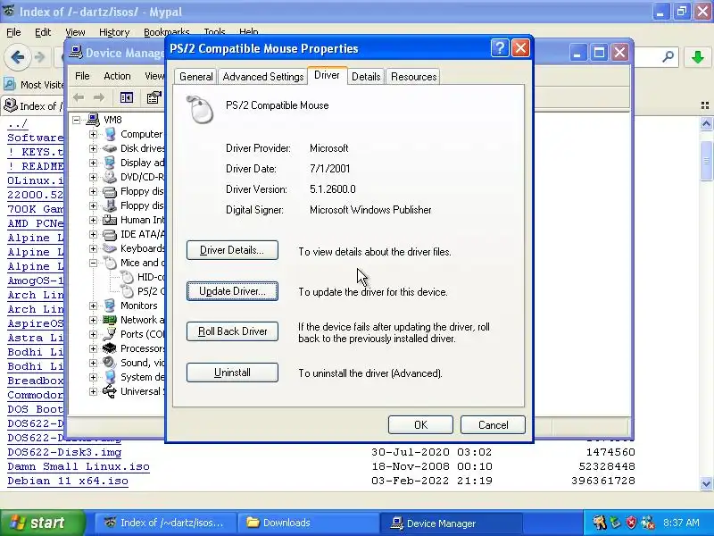The width and height of the screenshot is (714, 536).
Task: Cancel the mouse properties dialog
Action: click(493, 425)
